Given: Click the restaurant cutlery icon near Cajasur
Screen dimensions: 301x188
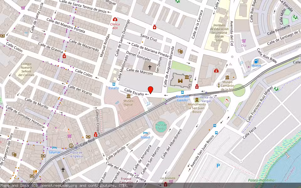Looking at the screenshot, I should (x=35, y=171).
